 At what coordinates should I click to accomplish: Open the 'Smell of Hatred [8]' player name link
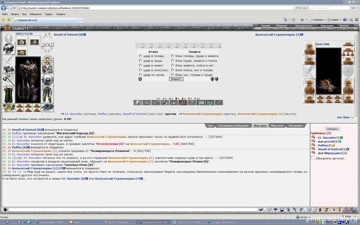[x=68, y=34]
